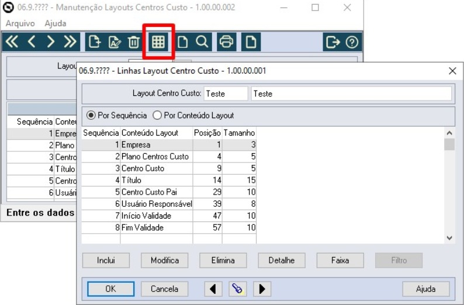
Task: Select the Centro Custo Pai row
Action: 169,192
